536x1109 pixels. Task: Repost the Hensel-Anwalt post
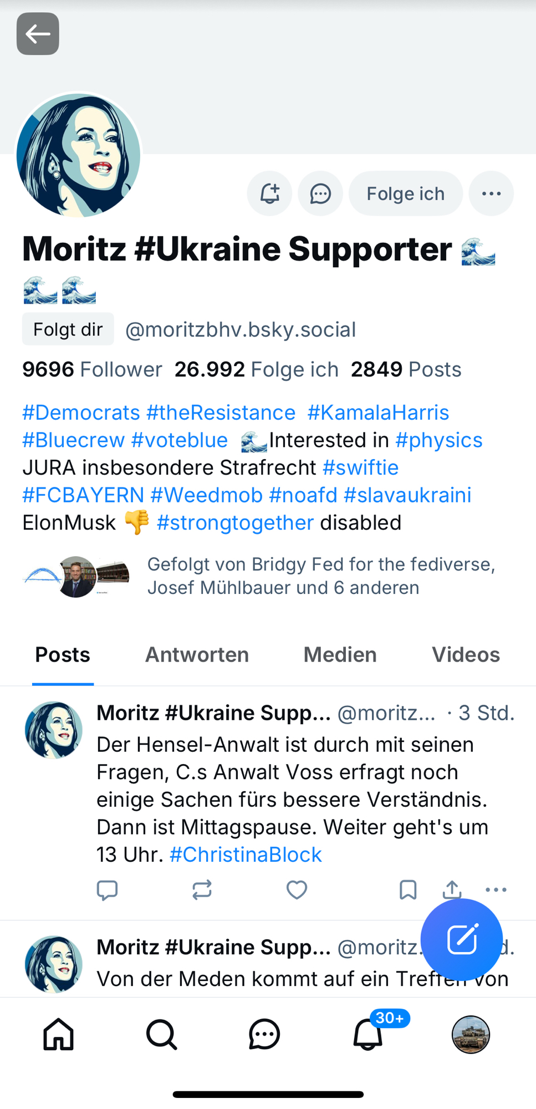point(202,889)
